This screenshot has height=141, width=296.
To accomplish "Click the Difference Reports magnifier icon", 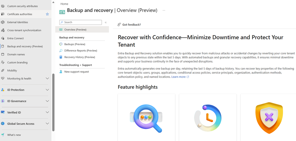I will [61, 51].
